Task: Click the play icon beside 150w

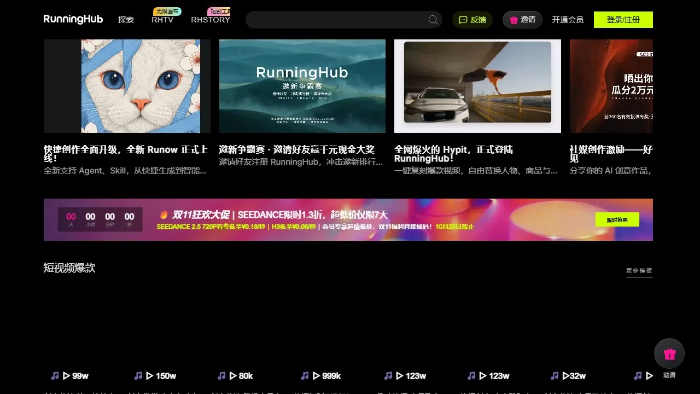Action: 150,376
